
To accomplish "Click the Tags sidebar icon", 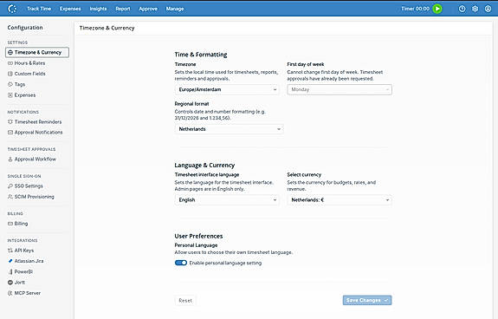I will coord(10,84).
